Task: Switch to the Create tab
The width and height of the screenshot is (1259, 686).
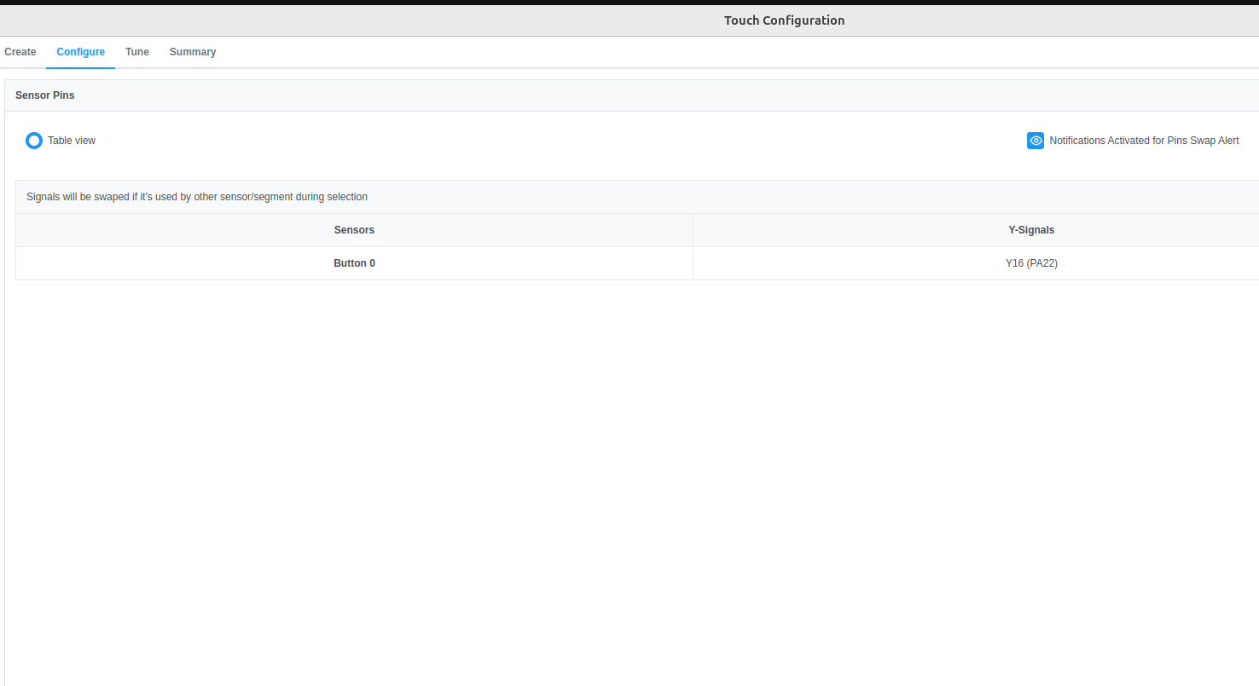Action: pyautogui.click(x=20, y=52)
